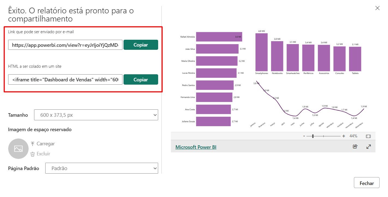This screenshot has height=197, width=388.
Task: Select the Periféricos column
Action: coord(308,58)
